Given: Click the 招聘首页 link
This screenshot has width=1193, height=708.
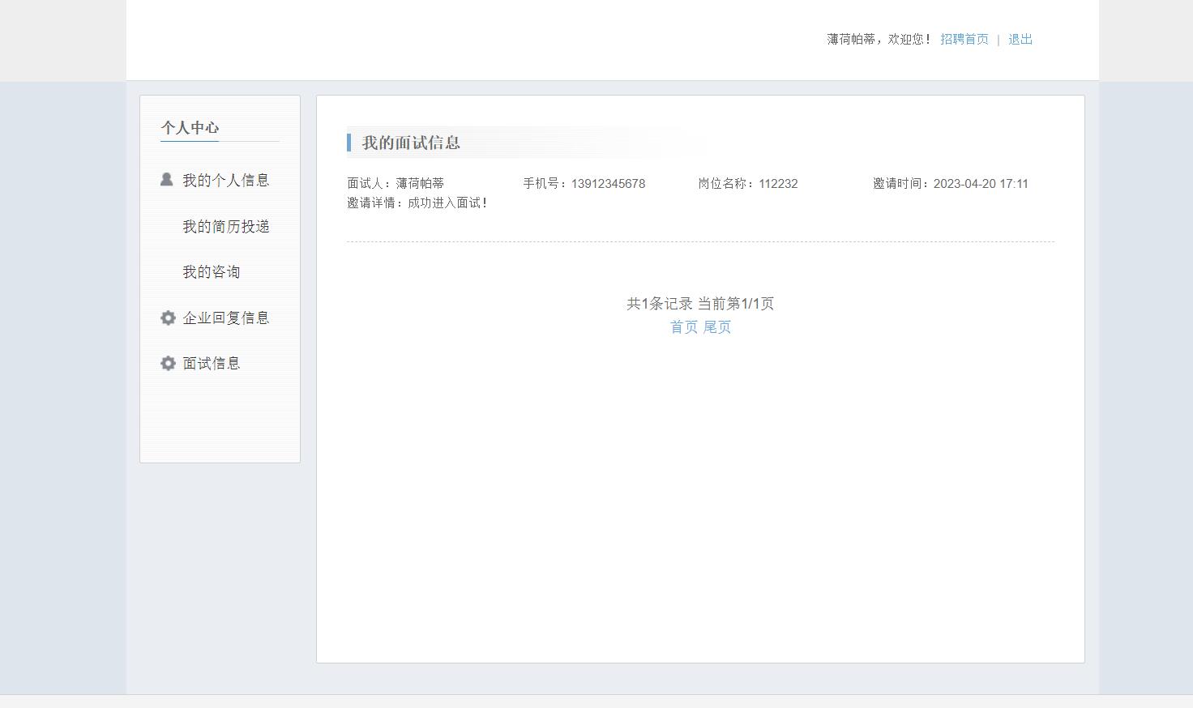Looking at the screenshot, I should [964, 39].
